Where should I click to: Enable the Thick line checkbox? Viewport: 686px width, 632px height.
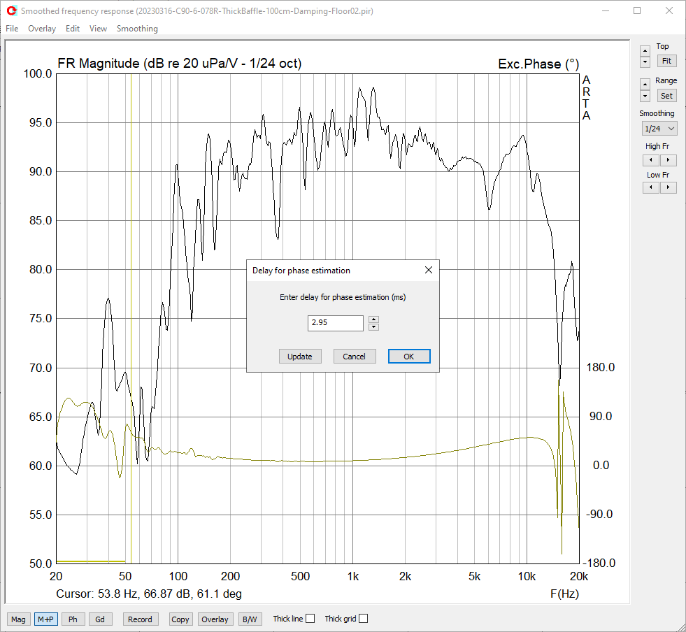[310, 619]
